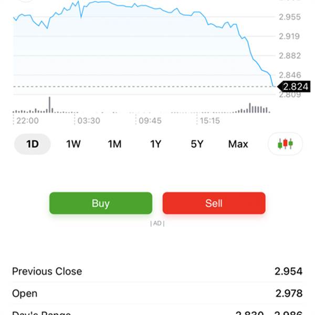315x315 pixels.
Task: Tap the current price tag 2.824
Action: (x=294, y=87)
